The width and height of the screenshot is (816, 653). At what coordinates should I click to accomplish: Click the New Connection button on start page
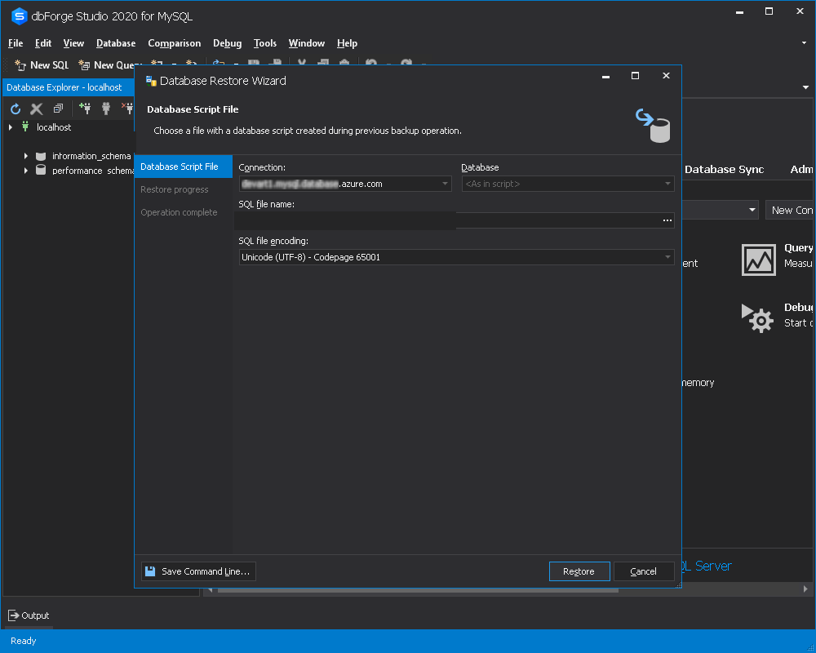coord(789,210)
